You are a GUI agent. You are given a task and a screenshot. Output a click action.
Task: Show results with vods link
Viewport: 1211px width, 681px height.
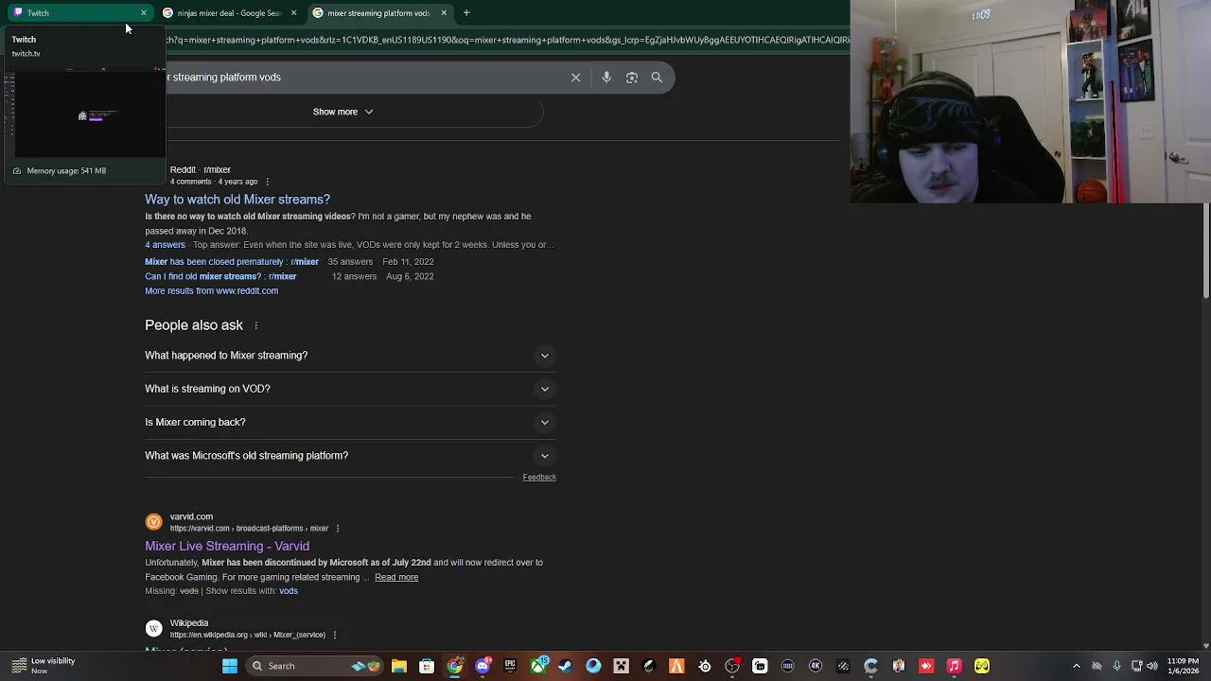[289, 591]
